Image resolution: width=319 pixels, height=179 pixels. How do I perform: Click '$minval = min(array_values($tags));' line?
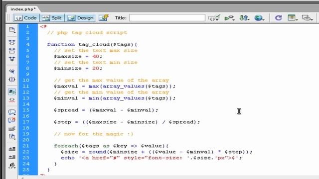(x=115, y=98)
